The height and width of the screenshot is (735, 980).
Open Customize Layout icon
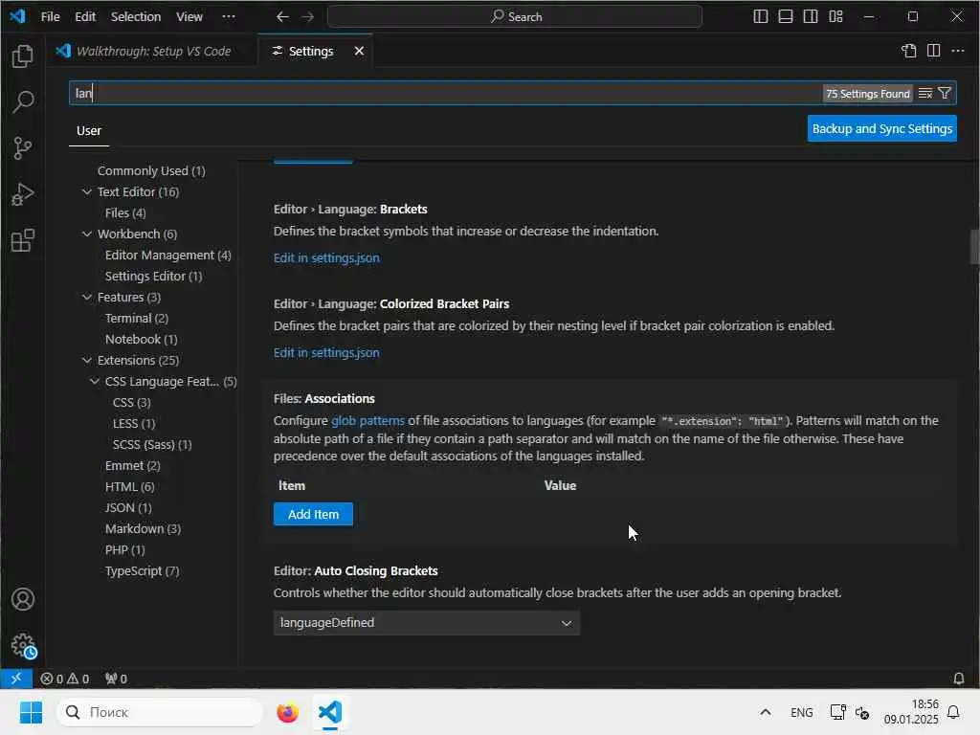(x=835, y=17)
